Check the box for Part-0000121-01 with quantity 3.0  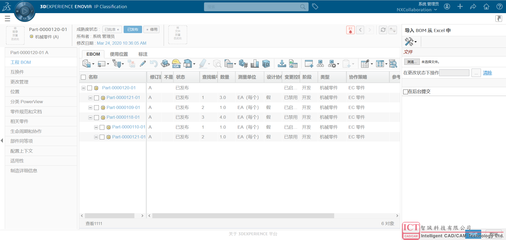(x=96, y=98)
